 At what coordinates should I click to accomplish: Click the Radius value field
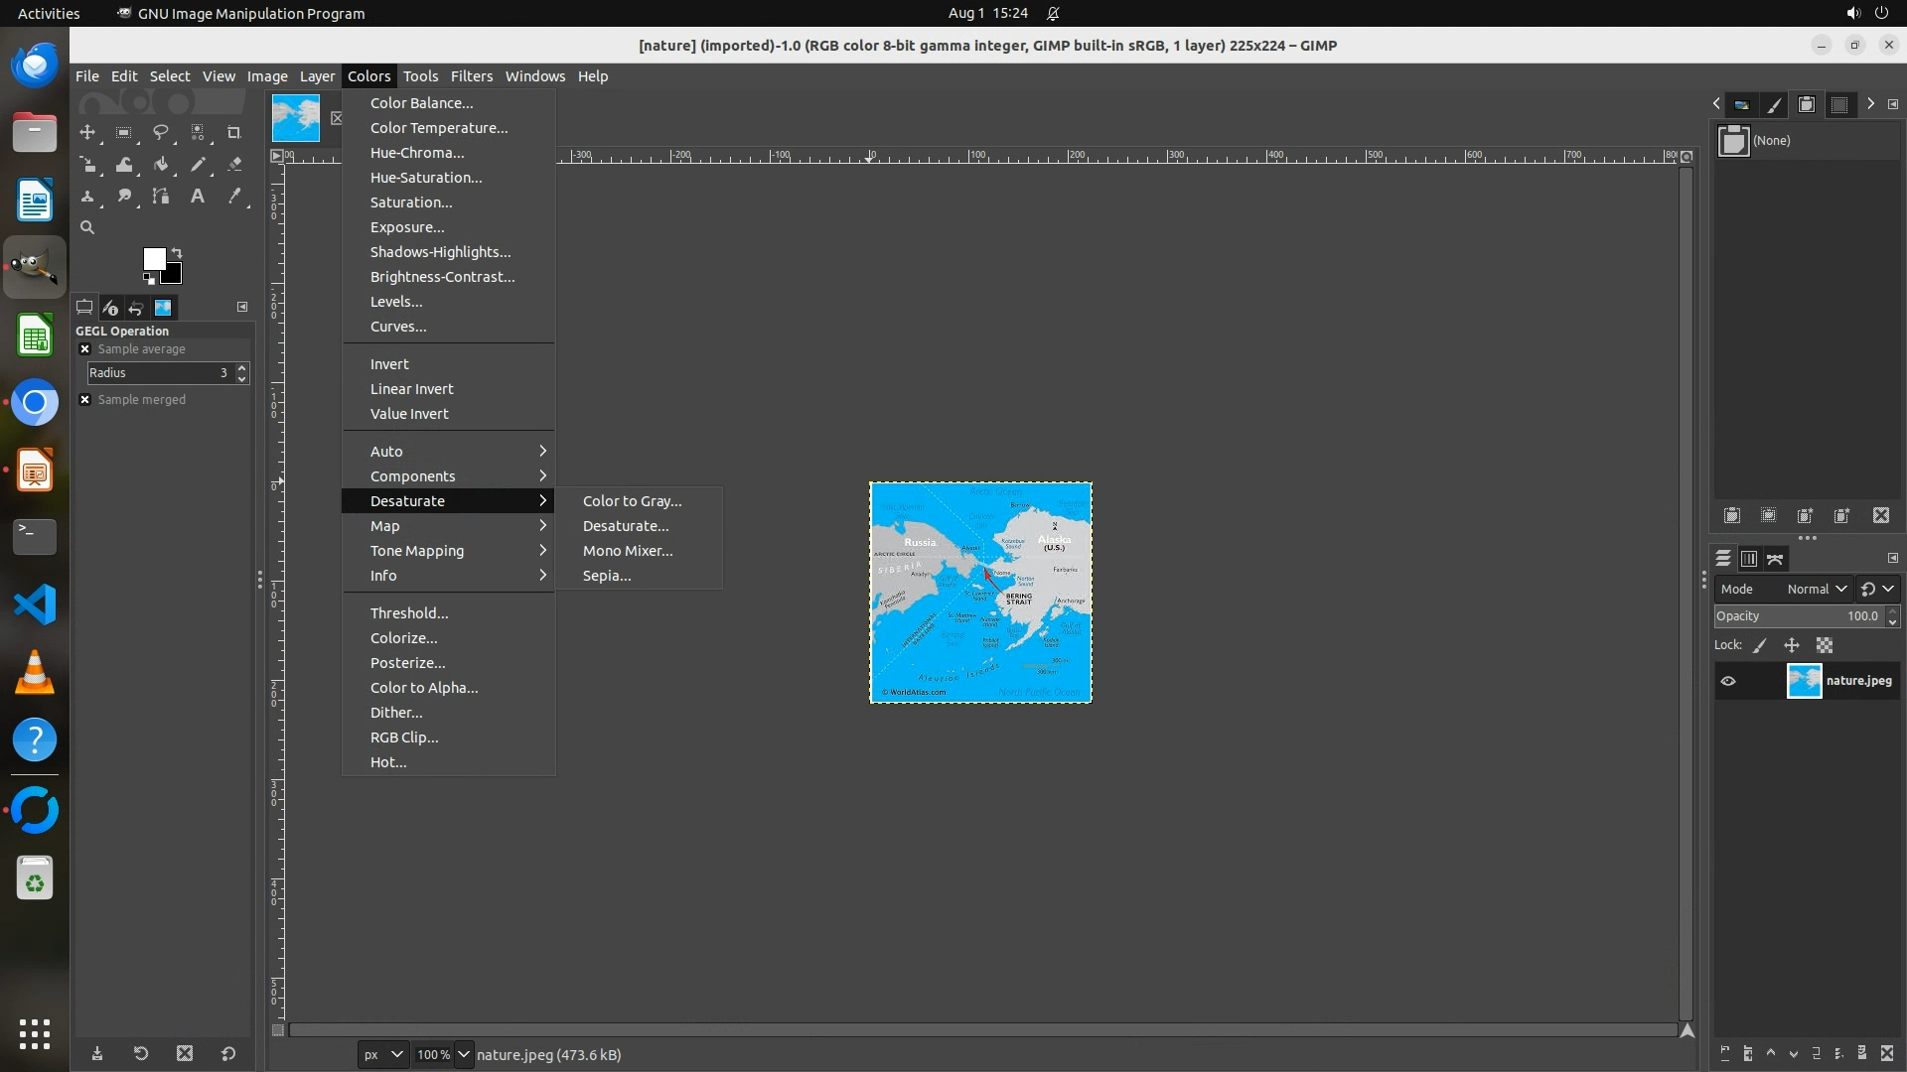[x=159, y=373]
